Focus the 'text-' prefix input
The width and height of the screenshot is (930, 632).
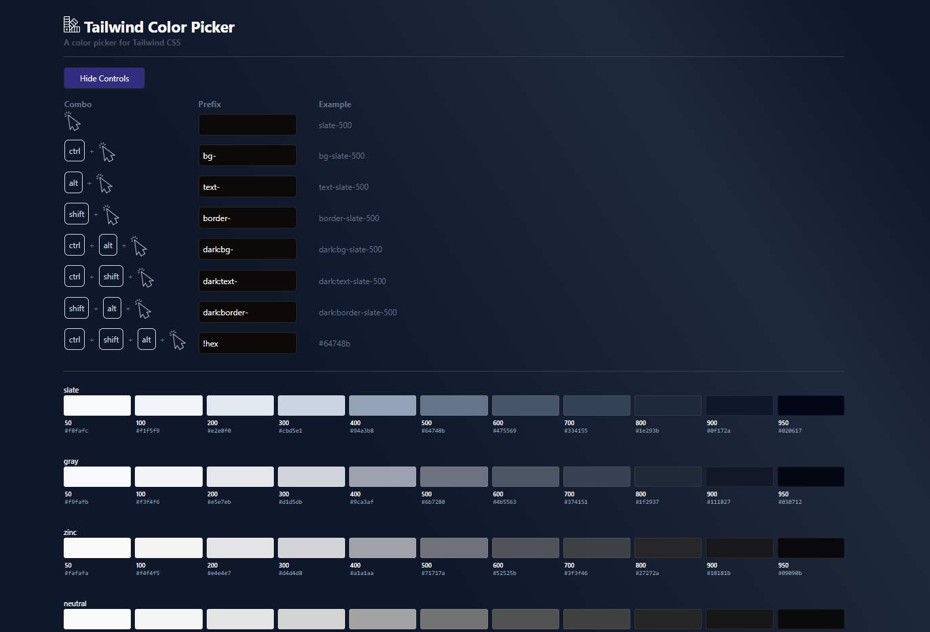pyautogui.click(x=247, y=186)
